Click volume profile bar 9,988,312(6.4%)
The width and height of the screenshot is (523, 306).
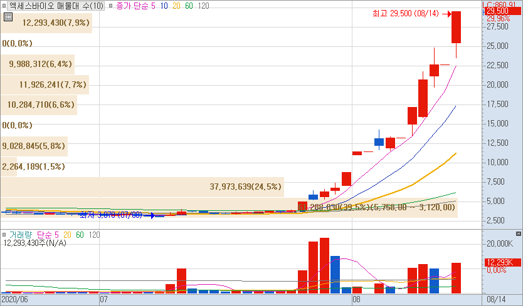38,64
